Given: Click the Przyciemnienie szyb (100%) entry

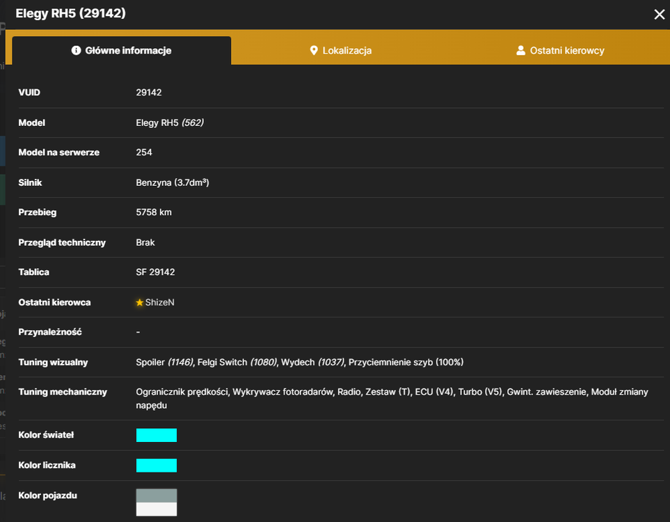Looking at the screenshot, I should point(406,363).
